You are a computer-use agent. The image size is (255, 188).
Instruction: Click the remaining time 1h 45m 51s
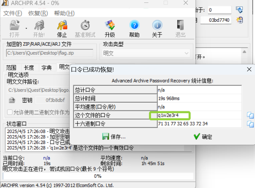[x=153, y=163]
